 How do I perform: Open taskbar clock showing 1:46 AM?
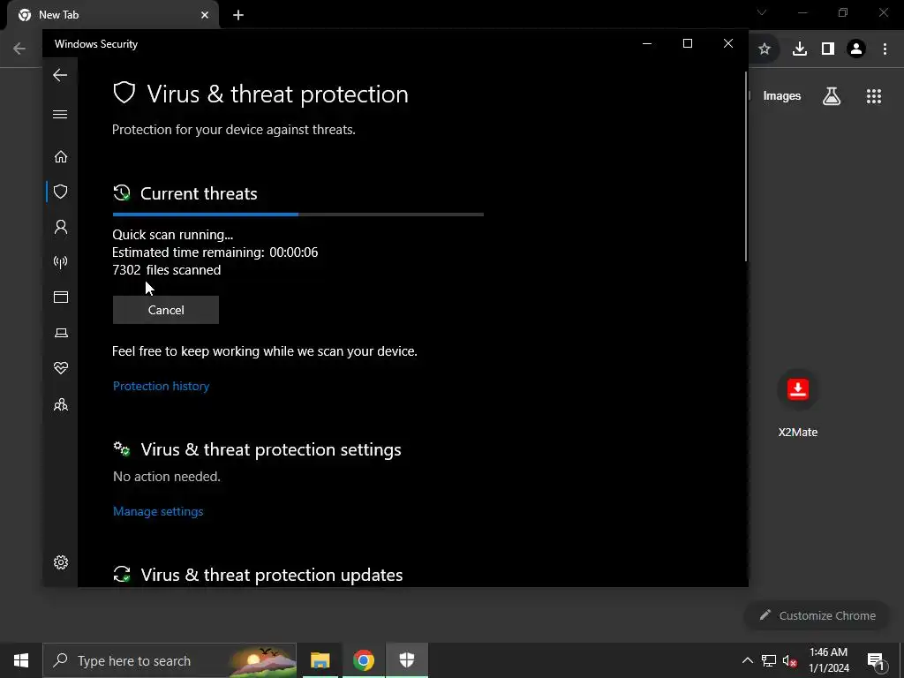click(828, 660)
